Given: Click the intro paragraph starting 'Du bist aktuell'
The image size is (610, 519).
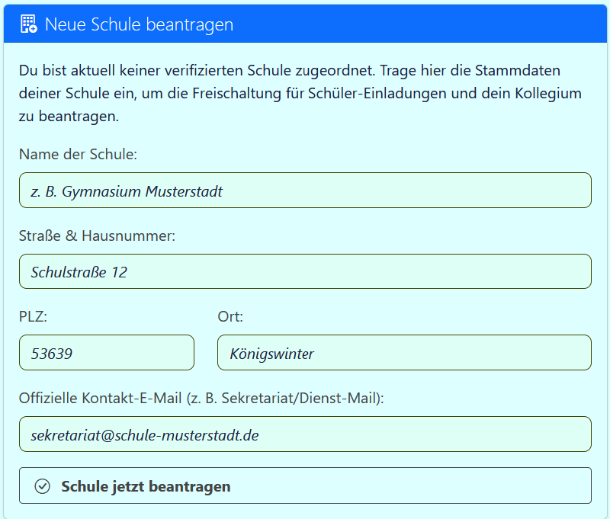Looking at the screenshot, I should point(300,93).
